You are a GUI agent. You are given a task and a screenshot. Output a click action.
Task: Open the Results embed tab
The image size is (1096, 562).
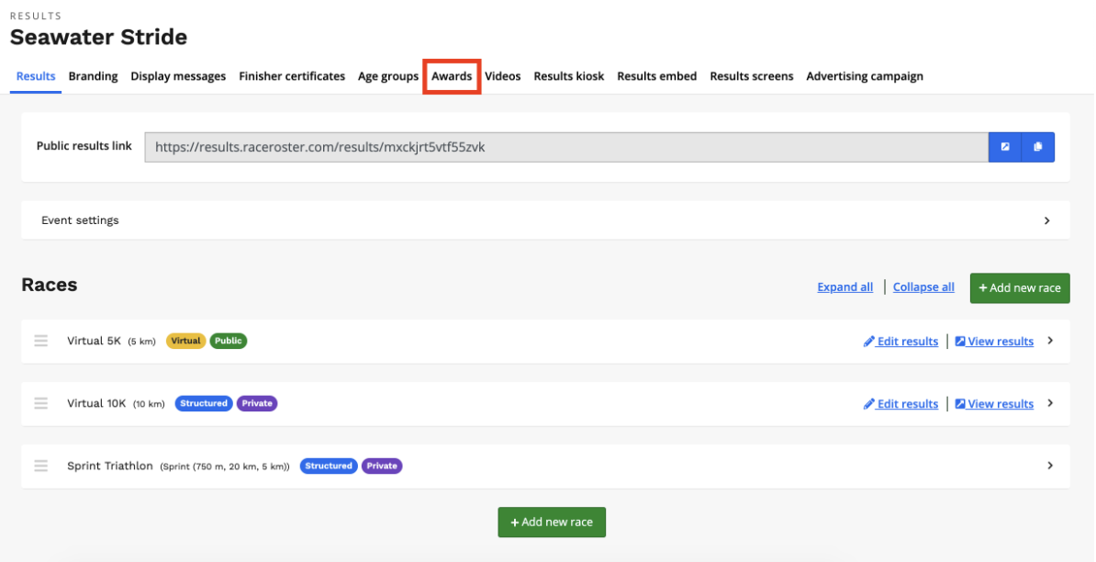click(x=657, y=76)
